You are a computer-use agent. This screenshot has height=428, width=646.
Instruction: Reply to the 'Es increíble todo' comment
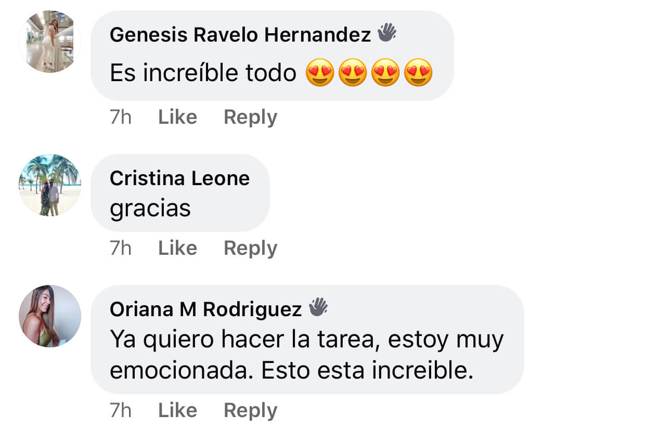point(250,118)
